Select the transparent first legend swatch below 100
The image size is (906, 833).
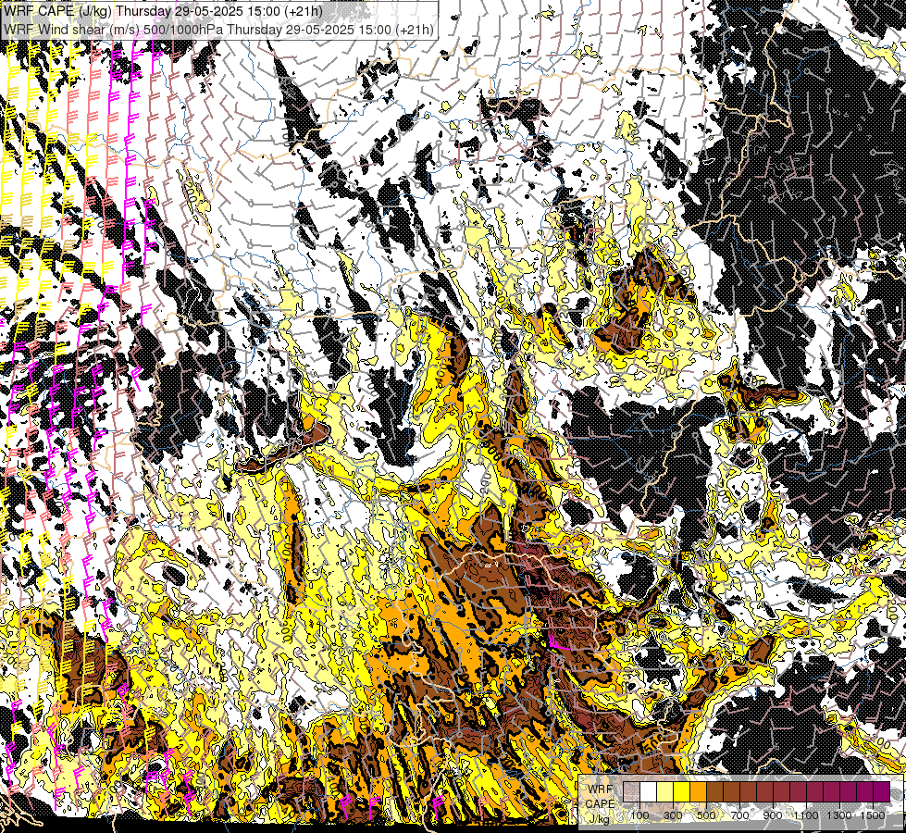(631, 791)
